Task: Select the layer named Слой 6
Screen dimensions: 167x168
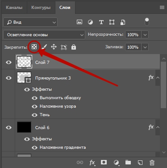Action: [x=42, y=128]
